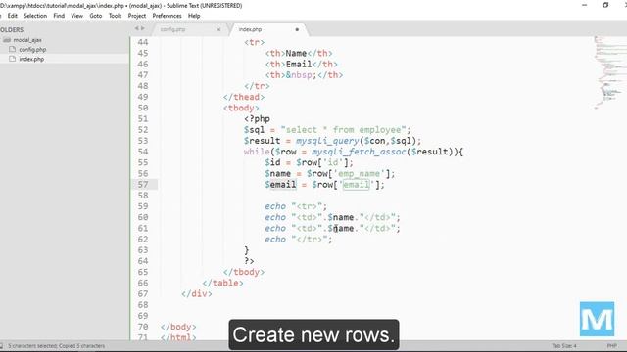Close the config.php tab

click(x=218, y=29)
